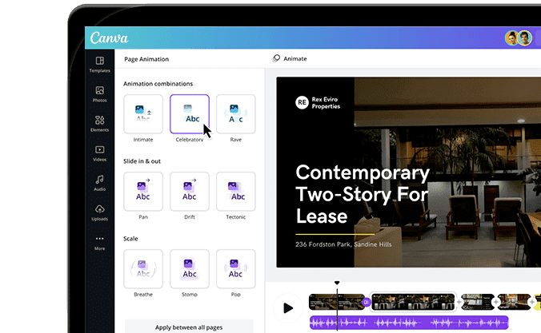Click the Apply between all pages button
Image resolution: width=541 pixels, height=333 pixels.
189,327
